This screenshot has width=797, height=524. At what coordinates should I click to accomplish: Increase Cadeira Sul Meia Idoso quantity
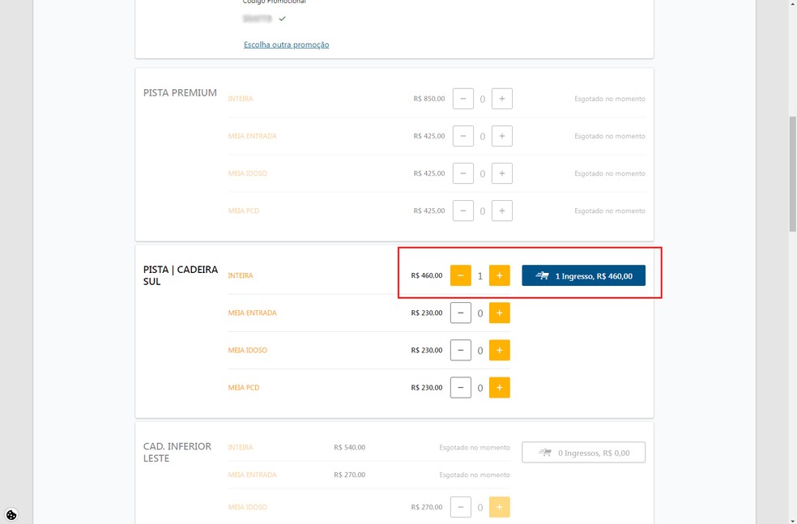coord(499,350)
